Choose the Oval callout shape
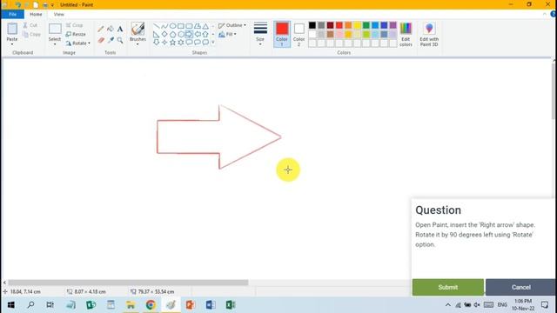Screen dimensions: 557x313 click(x=198, y=43)
